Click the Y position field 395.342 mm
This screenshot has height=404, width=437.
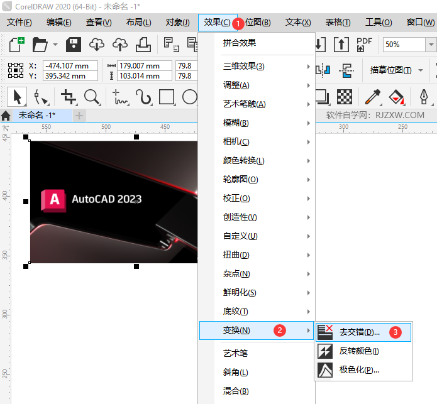(x=70, y=76)
